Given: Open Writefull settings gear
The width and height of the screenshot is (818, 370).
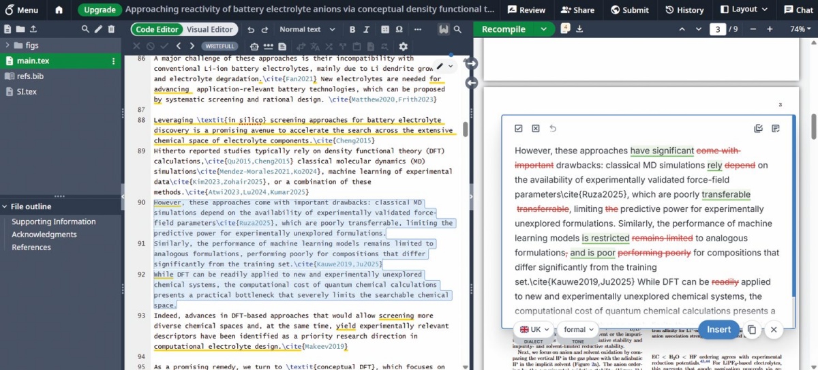Looking at the screenshot, I should click(x=403, y=46).
